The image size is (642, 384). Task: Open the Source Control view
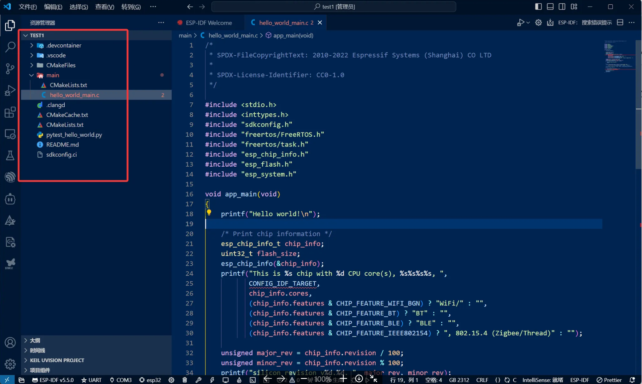pos(10,69)
